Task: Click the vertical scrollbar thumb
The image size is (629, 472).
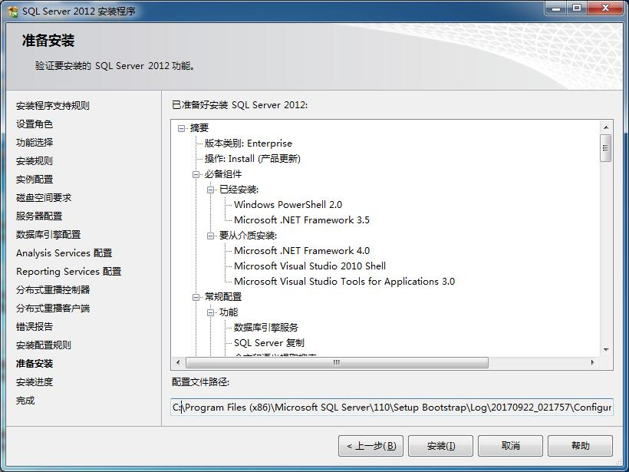Action: tap(606, 148)
